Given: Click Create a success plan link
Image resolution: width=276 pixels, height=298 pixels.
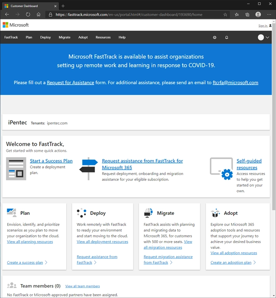Looking at the screenshot, I should point(25,263).
